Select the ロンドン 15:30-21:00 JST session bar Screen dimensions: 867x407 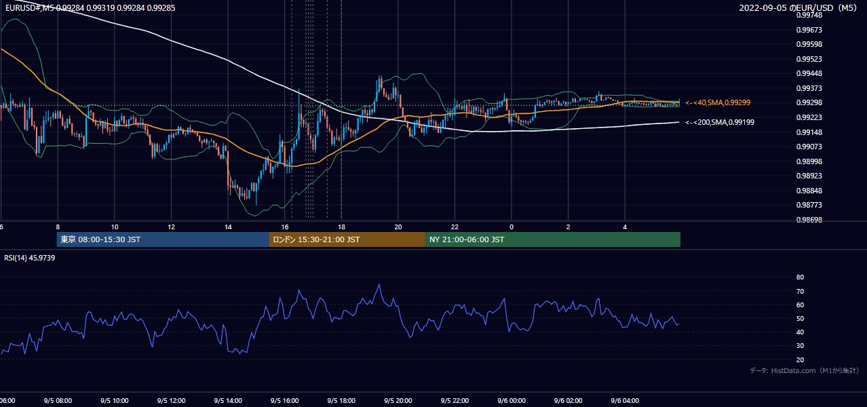tap(347, 239)
